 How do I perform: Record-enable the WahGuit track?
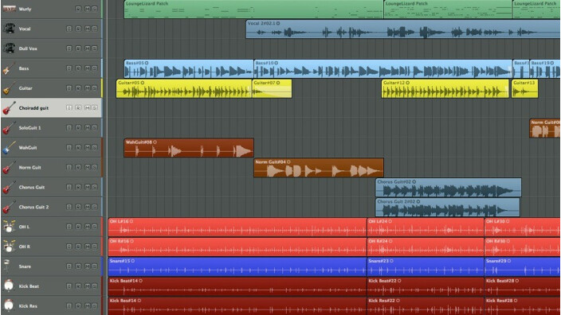(x=78, y=147)
